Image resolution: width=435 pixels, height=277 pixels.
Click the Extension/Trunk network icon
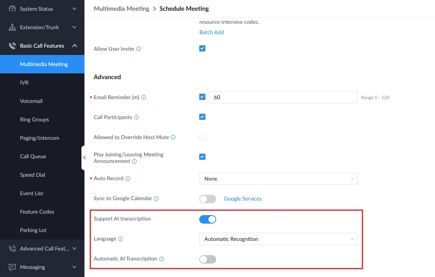pos(12,27)
